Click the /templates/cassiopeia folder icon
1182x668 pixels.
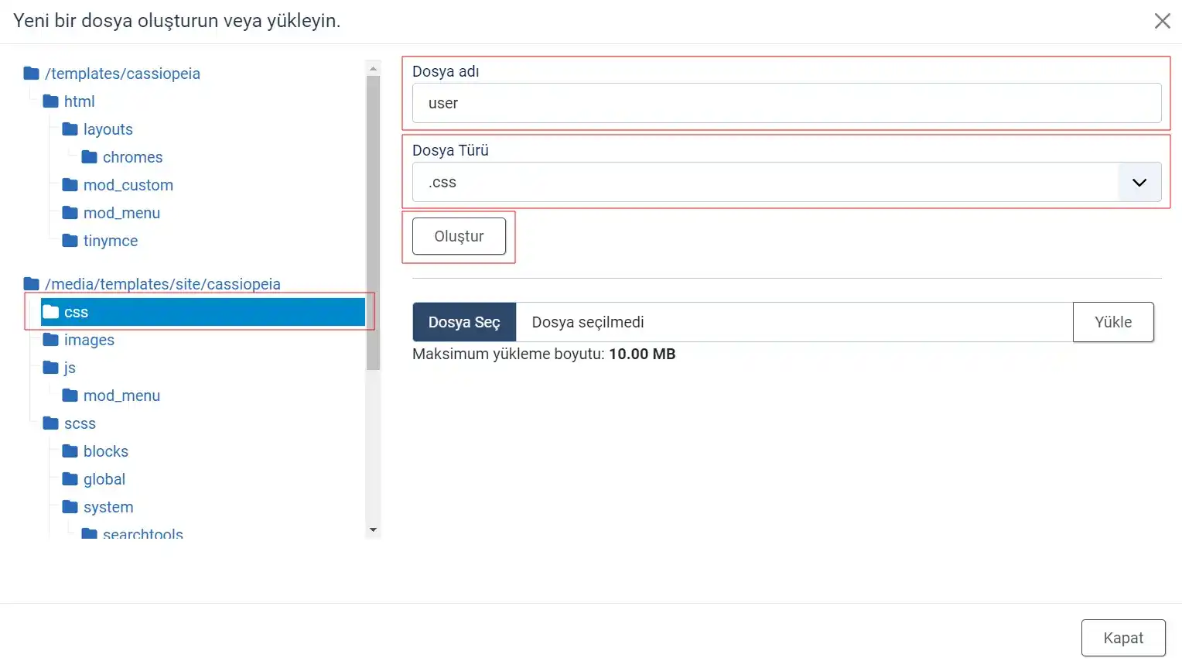[31, 73]
